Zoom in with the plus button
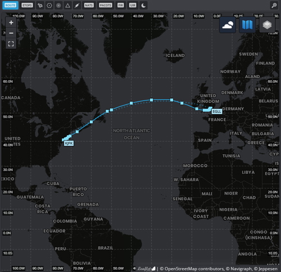 coord(11,22)
